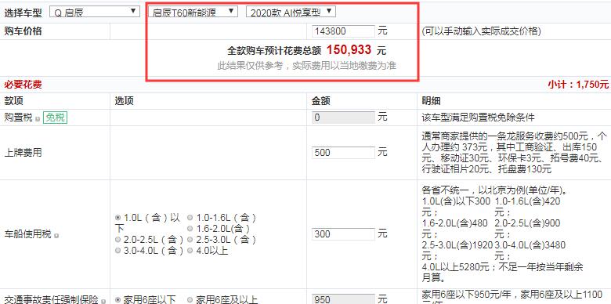Click the 上牌费用 row label

(23, 152)
